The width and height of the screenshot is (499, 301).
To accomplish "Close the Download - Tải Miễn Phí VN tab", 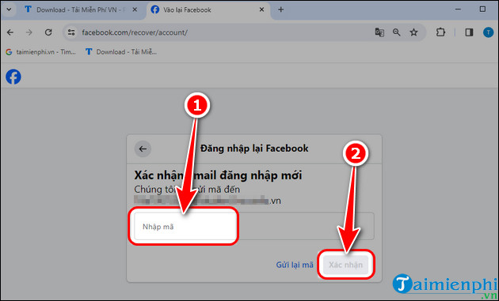I will tap(135, 9).
